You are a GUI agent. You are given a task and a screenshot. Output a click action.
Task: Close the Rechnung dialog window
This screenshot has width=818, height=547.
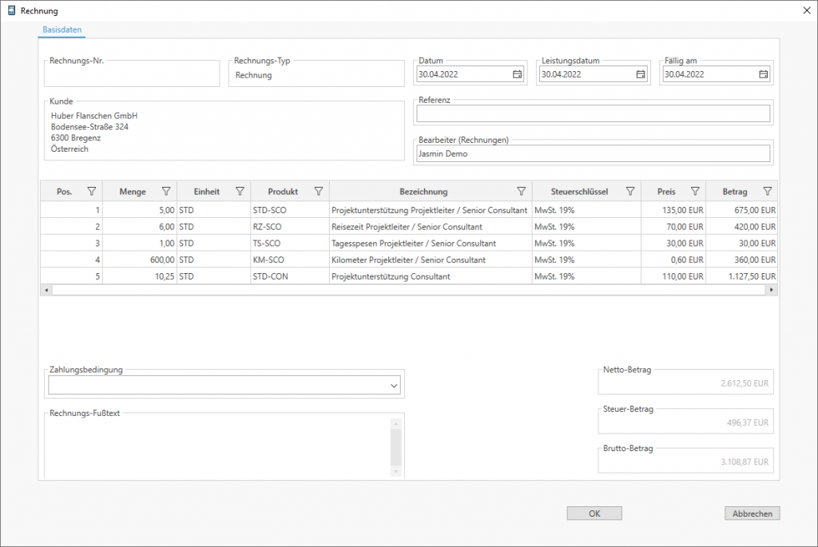click(807, 10)
